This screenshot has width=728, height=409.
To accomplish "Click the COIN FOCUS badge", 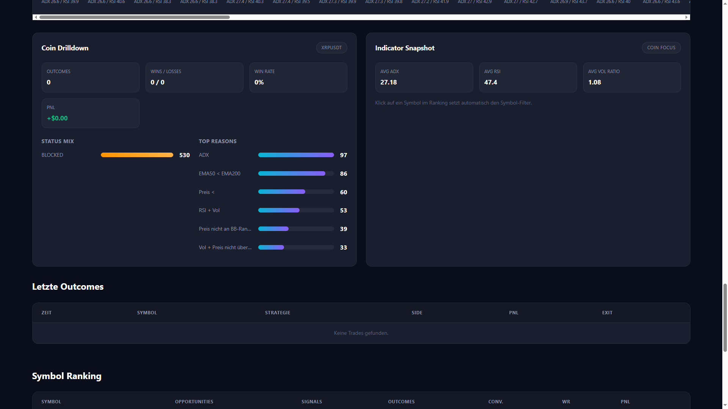I will coord(661,48).
